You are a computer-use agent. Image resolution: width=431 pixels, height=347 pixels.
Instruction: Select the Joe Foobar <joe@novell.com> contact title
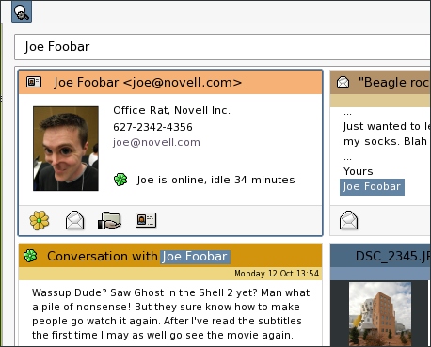[148, 83]
